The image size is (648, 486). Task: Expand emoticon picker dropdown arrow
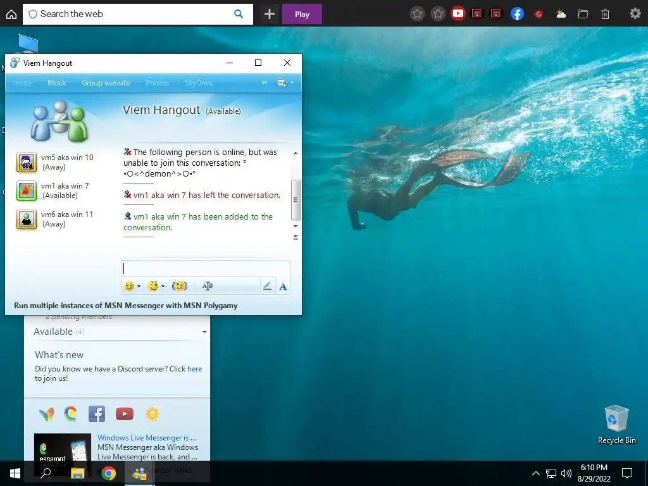pyautogui.click(x=139, y=287)
